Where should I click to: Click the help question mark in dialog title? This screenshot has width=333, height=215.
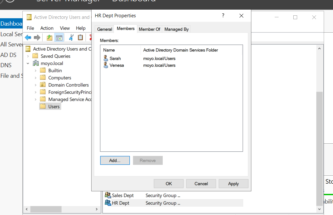click(x=223, y=16)
